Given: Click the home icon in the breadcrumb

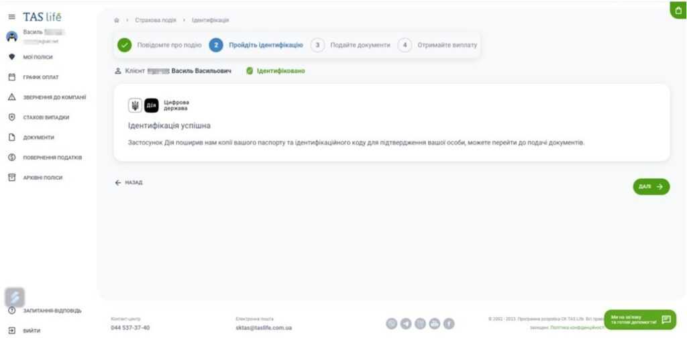Looking at the screenshot, I should pyautogui.click(x=117, y=20).
